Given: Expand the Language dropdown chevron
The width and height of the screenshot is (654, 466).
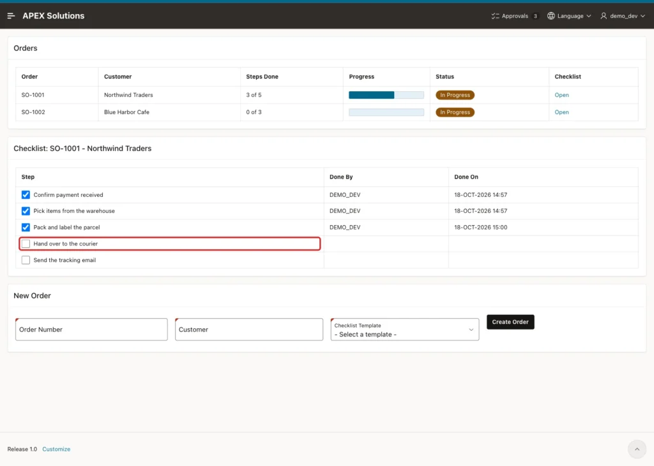Looking at the screenshot, I should [588, 16].
